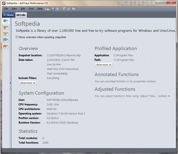Screen dimensions: 178x154
Task: Open the Help menu
Action: tap(40, 9)
